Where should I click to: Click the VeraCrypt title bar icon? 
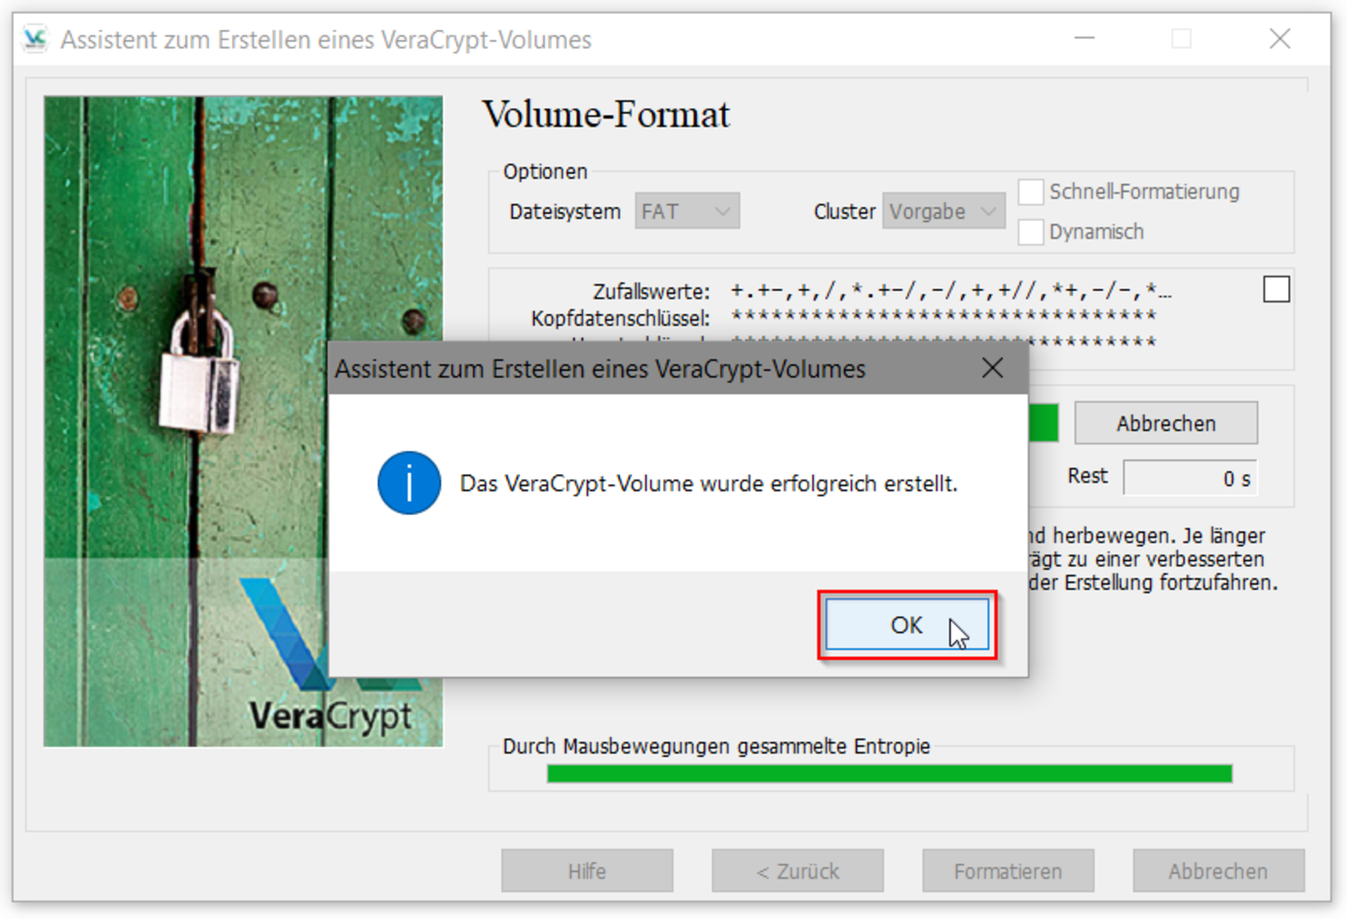35,39
